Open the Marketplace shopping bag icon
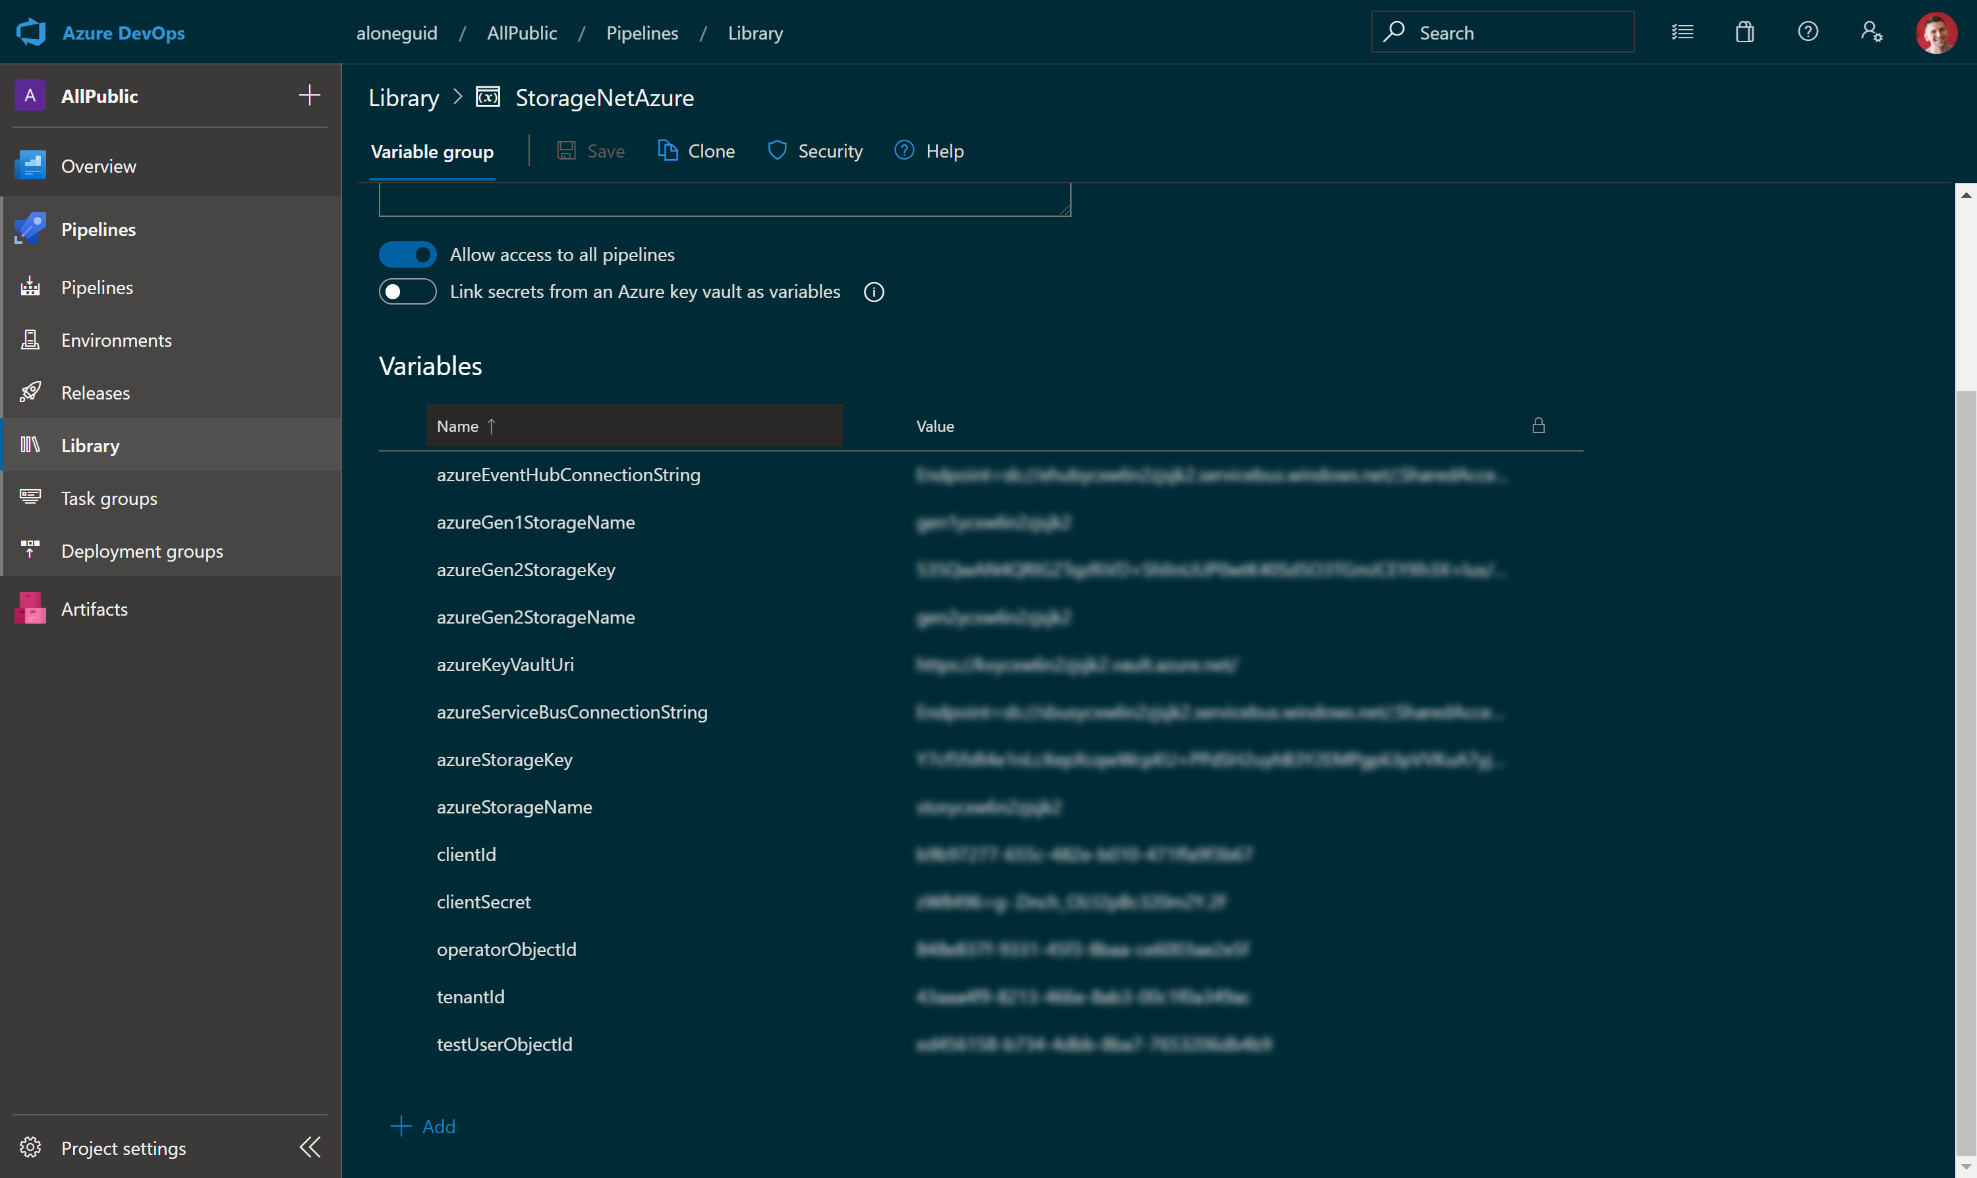Image resolution: width=1977 pixels, height=1178 pixels. pyautogui.click(x=1744, y=32)
